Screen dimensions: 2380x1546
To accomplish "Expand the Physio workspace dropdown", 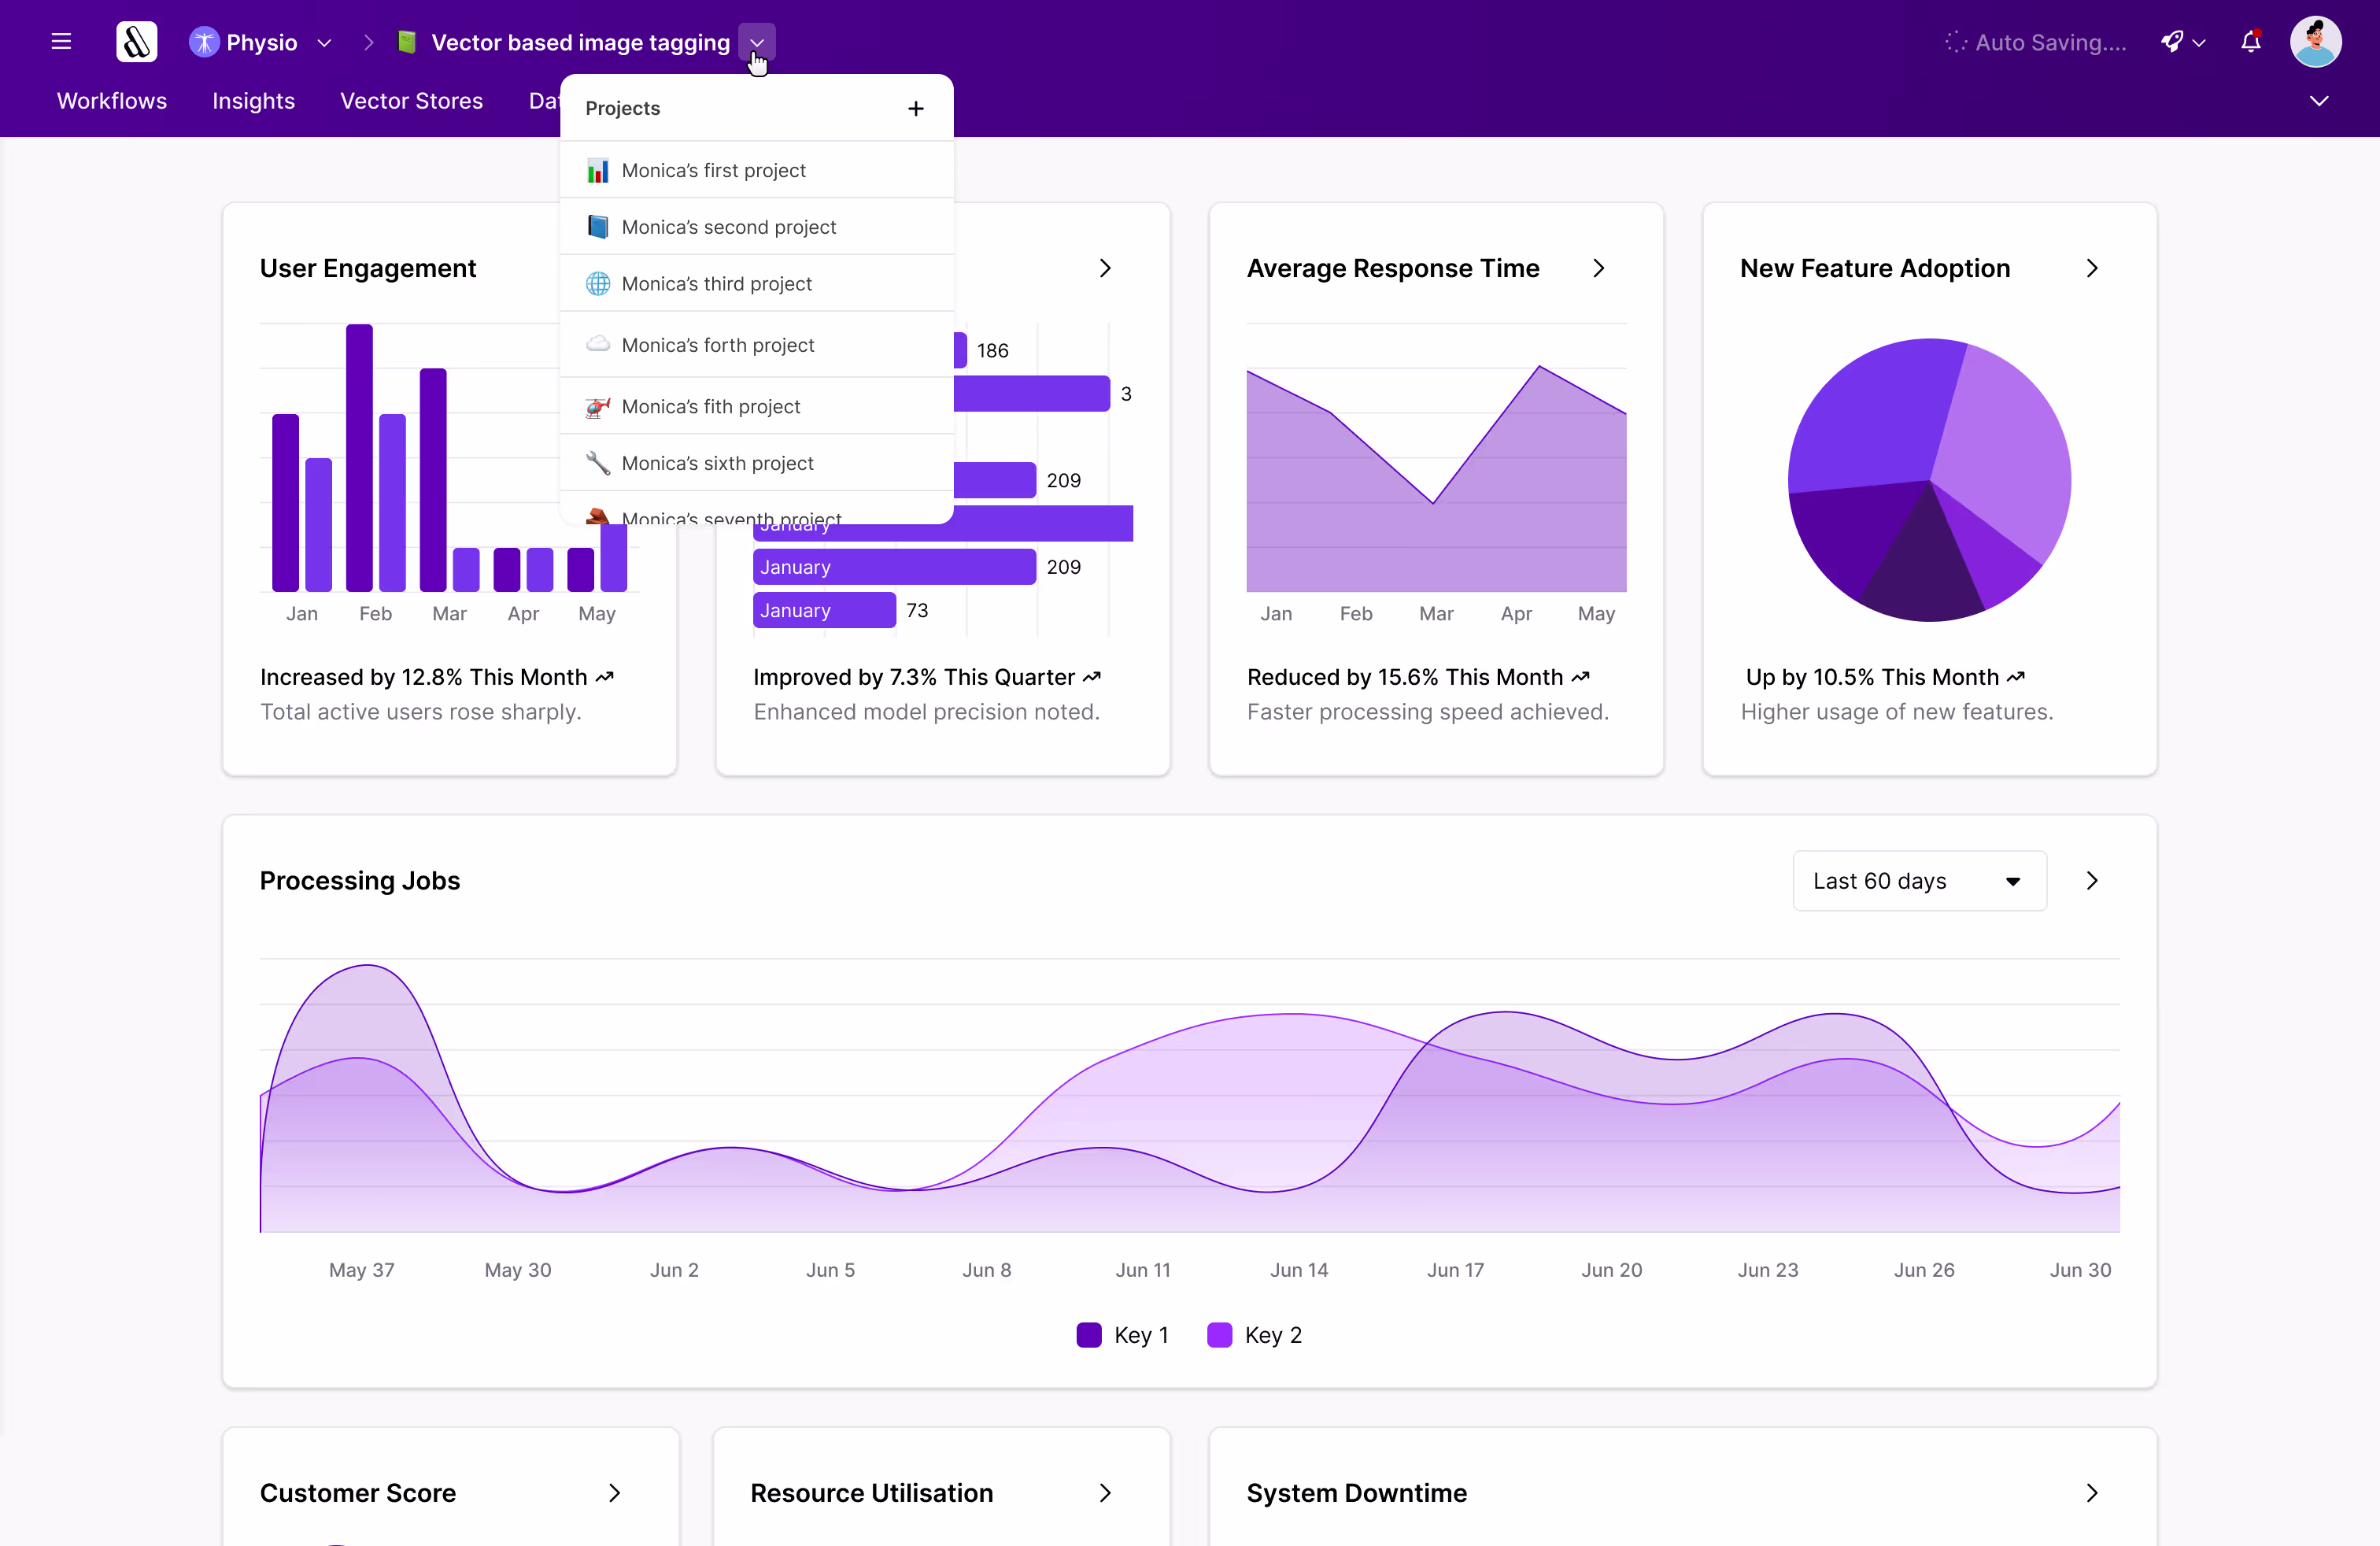I will pyautogui.click(x=324, y=43).
